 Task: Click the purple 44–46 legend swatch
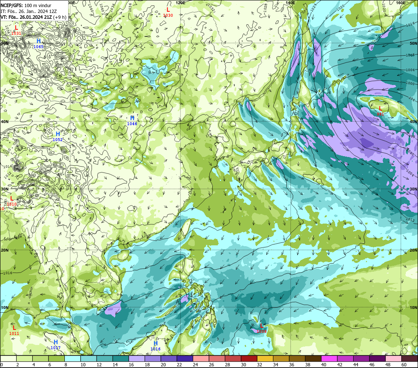point(361,358)
